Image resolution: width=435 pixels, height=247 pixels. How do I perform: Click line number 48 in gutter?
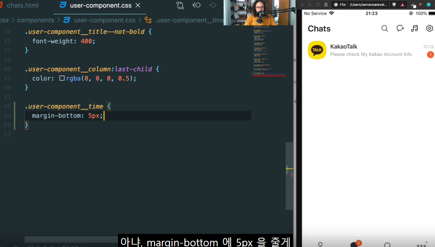click(x=7, y=106)
